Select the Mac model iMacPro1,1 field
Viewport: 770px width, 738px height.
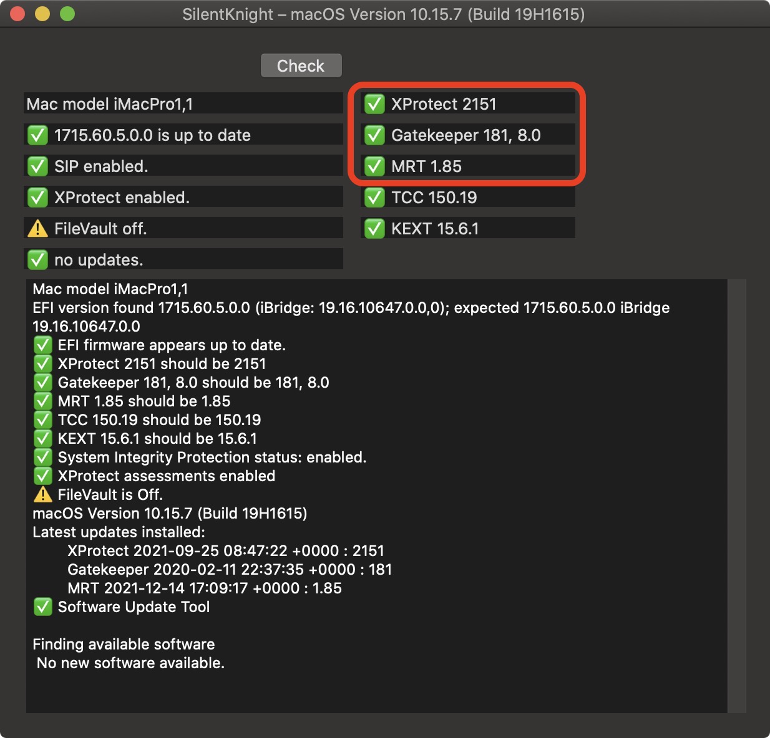click(183, 104)
